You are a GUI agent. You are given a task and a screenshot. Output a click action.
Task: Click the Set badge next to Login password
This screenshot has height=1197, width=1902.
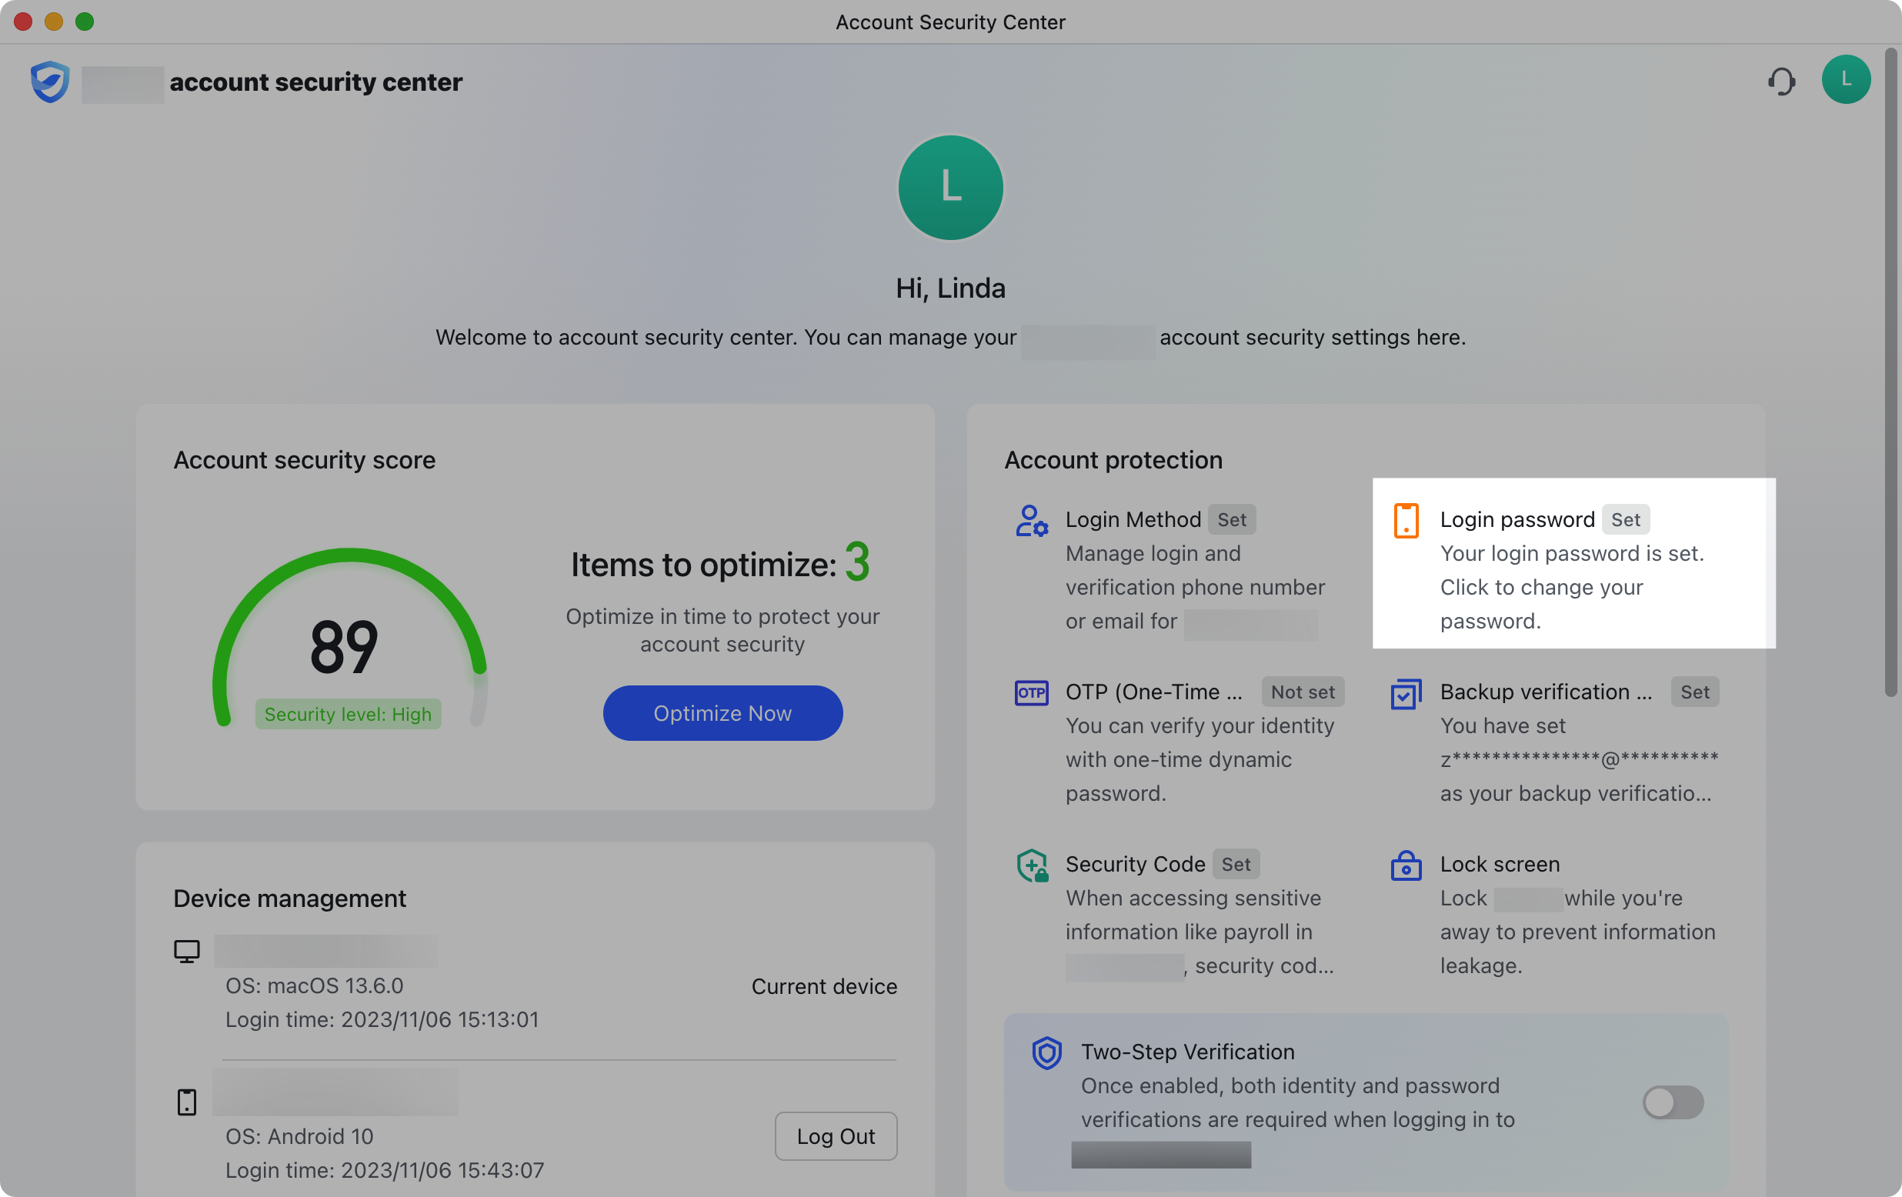(1627, 519)
